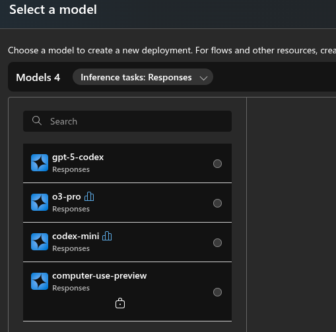336x332 pixels.
Task: Choose the codex-mini radio button
Action: [217, 243]
